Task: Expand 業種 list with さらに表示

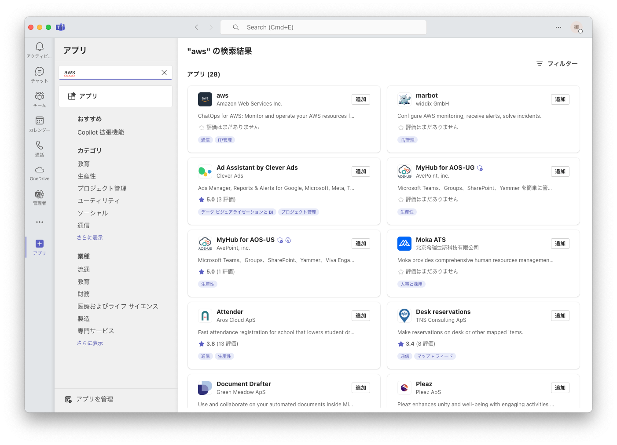Action: [90, 343]
